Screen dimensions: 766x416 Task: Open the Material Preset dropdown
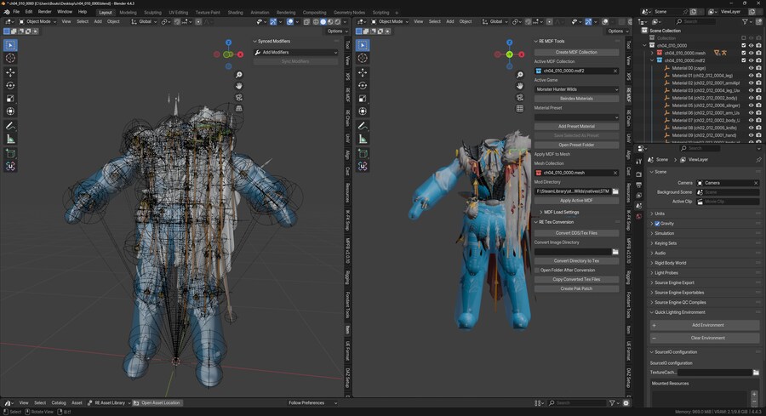[x=576, y=117]
